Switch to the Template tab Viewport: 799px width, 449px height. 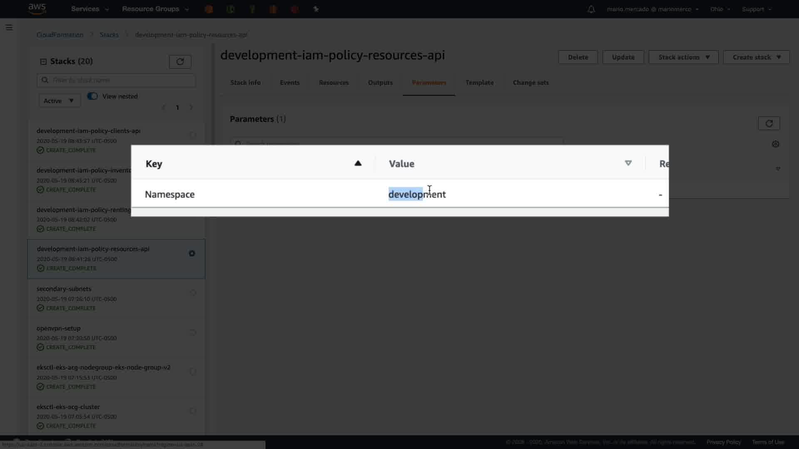[479, 83]
